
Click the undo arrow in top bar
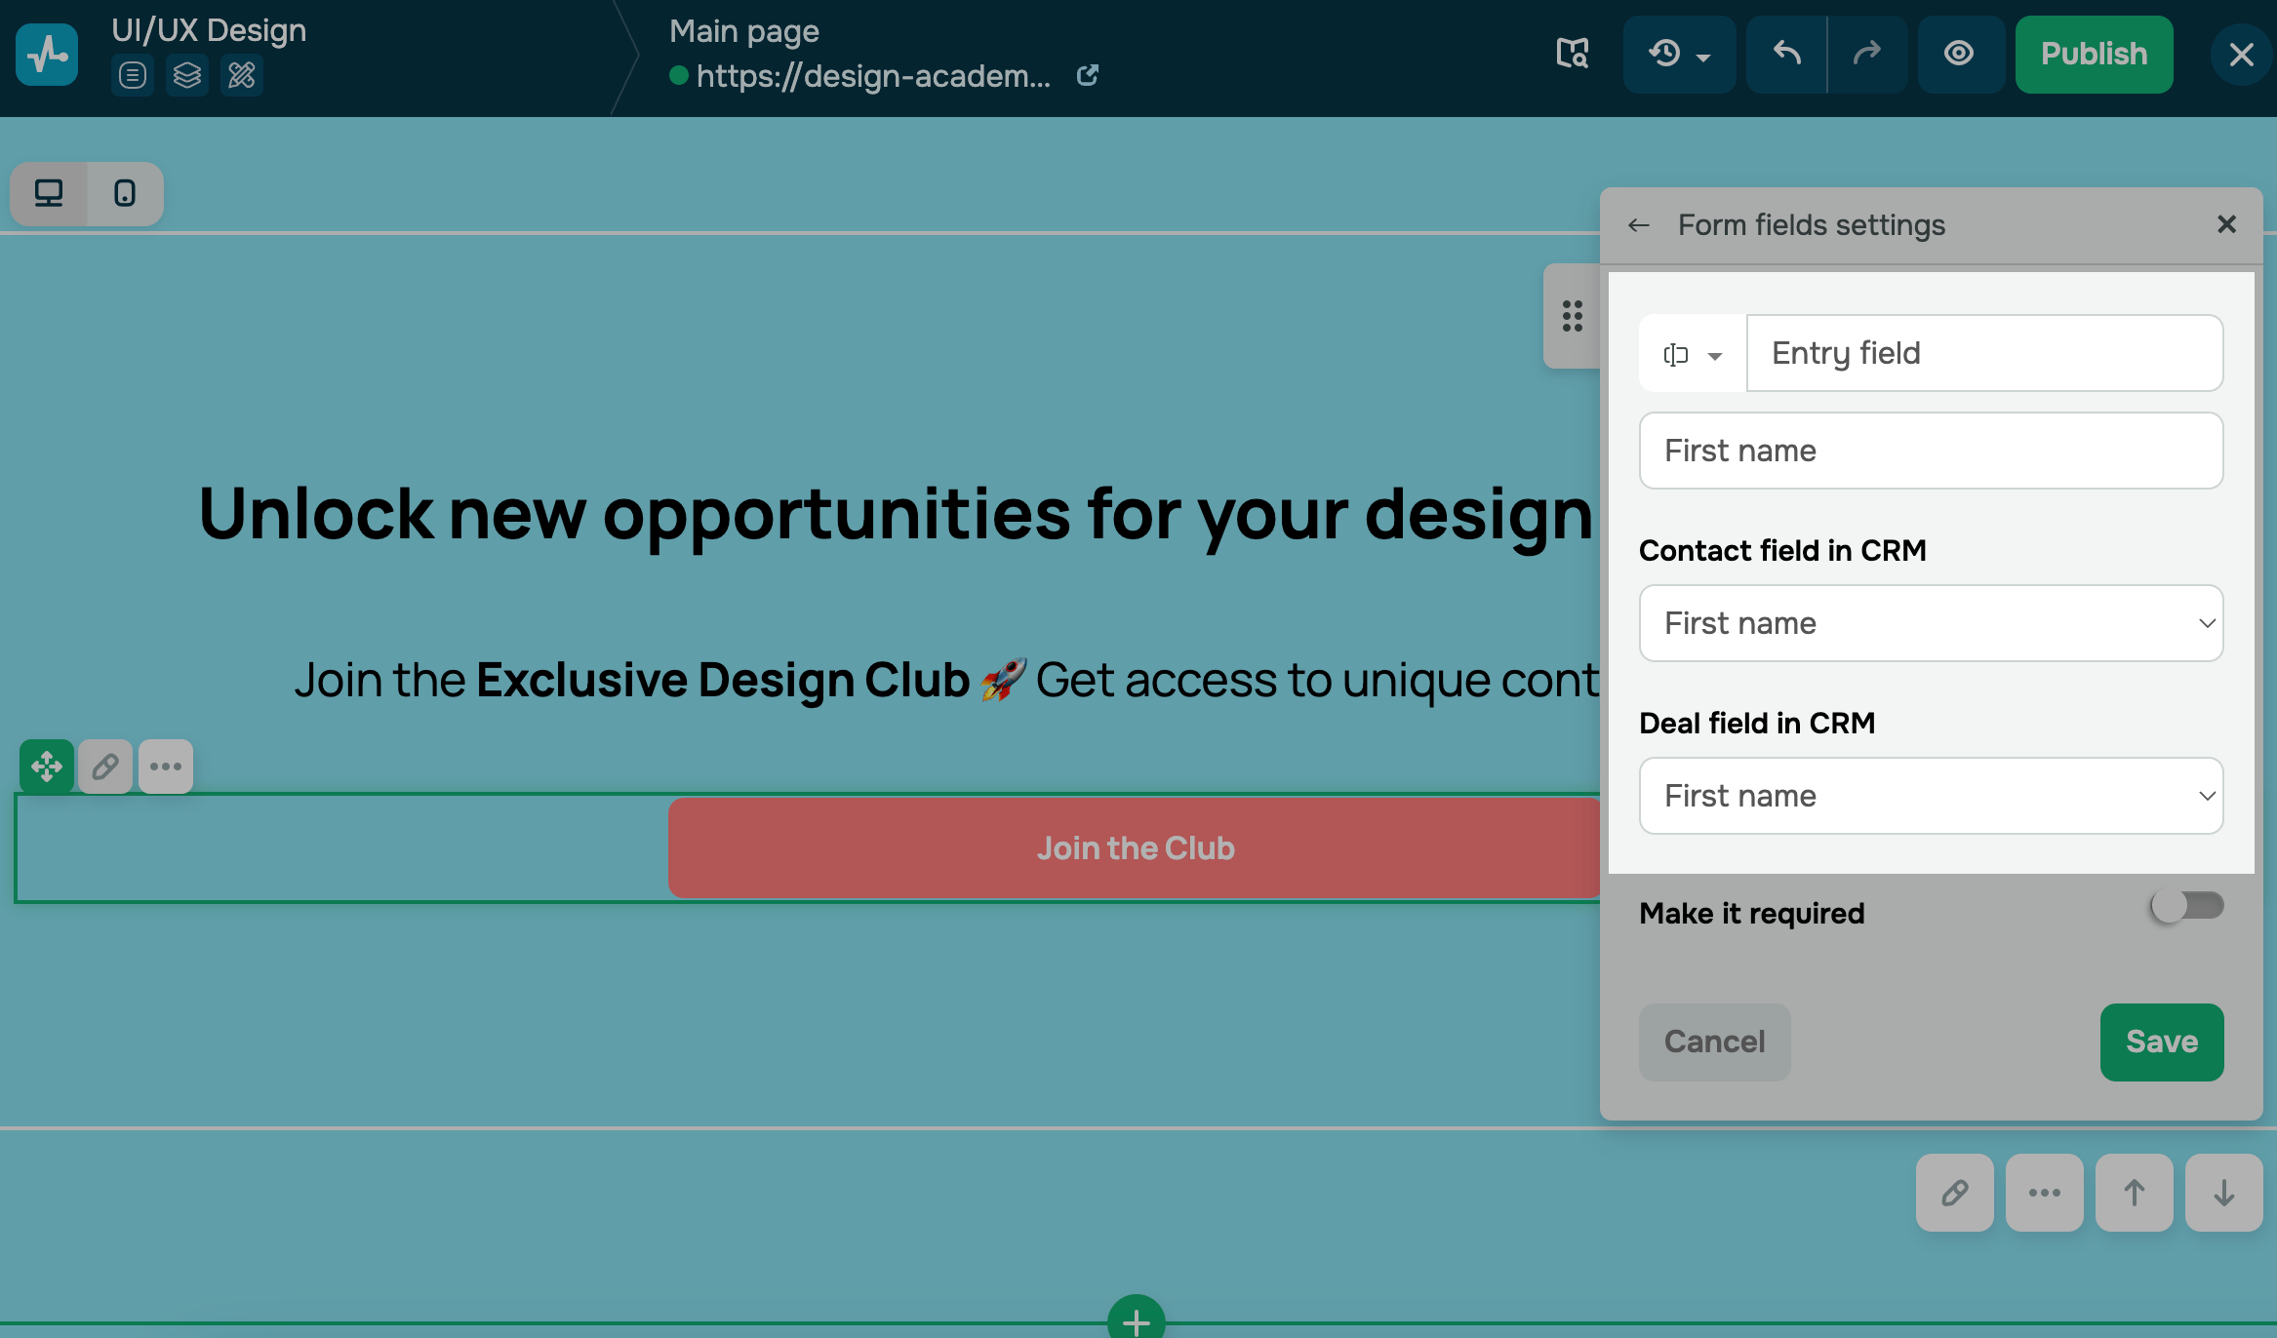pyautogui.click(x=1785, y=54)
